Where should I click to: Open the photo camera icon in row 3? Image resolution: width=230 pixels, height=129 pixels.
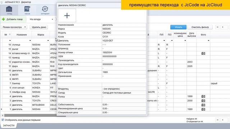click(203, 101)
